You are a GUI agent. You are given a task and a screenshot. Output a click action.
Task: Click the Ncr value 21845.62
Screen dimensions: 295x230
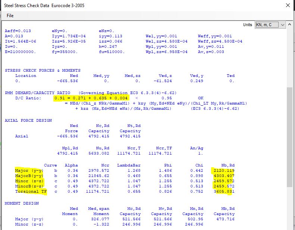click(x=99, y=176)
